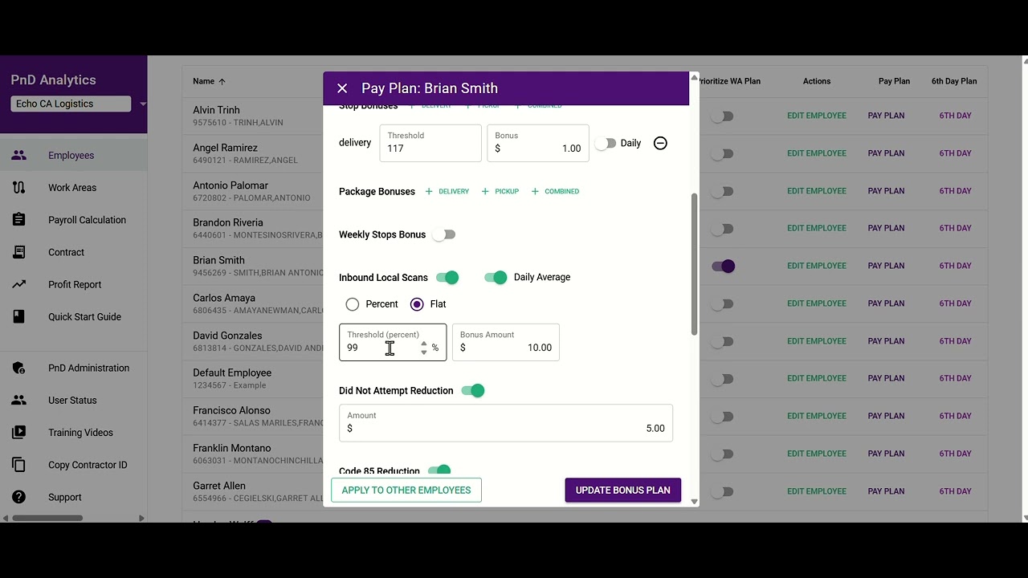
Task: Select the Flat radio option
Action: 417,304
